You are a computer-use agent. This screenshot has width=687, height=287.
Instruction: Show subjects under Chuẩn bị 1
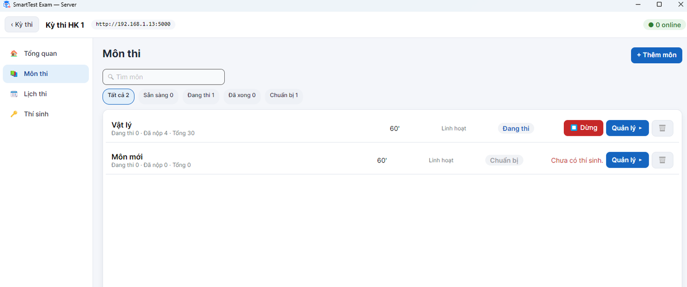coord(284,96)
